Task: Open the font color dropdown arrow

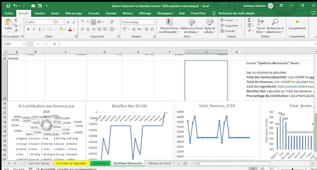Action: pos(74,29)
